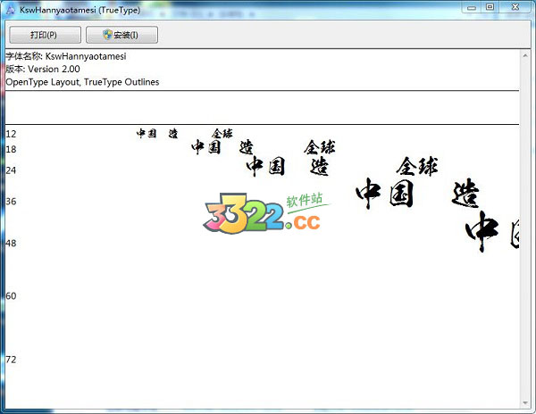536x414 pixels.
Task: Click the 18-point sample text 全球
Action: click(x=320, y=147)
